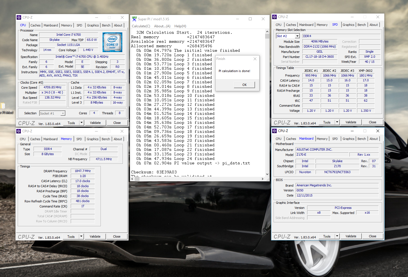The image size is (408, 277).
Task: Click the Threads count value 8
Action: [x=119, y=113]
